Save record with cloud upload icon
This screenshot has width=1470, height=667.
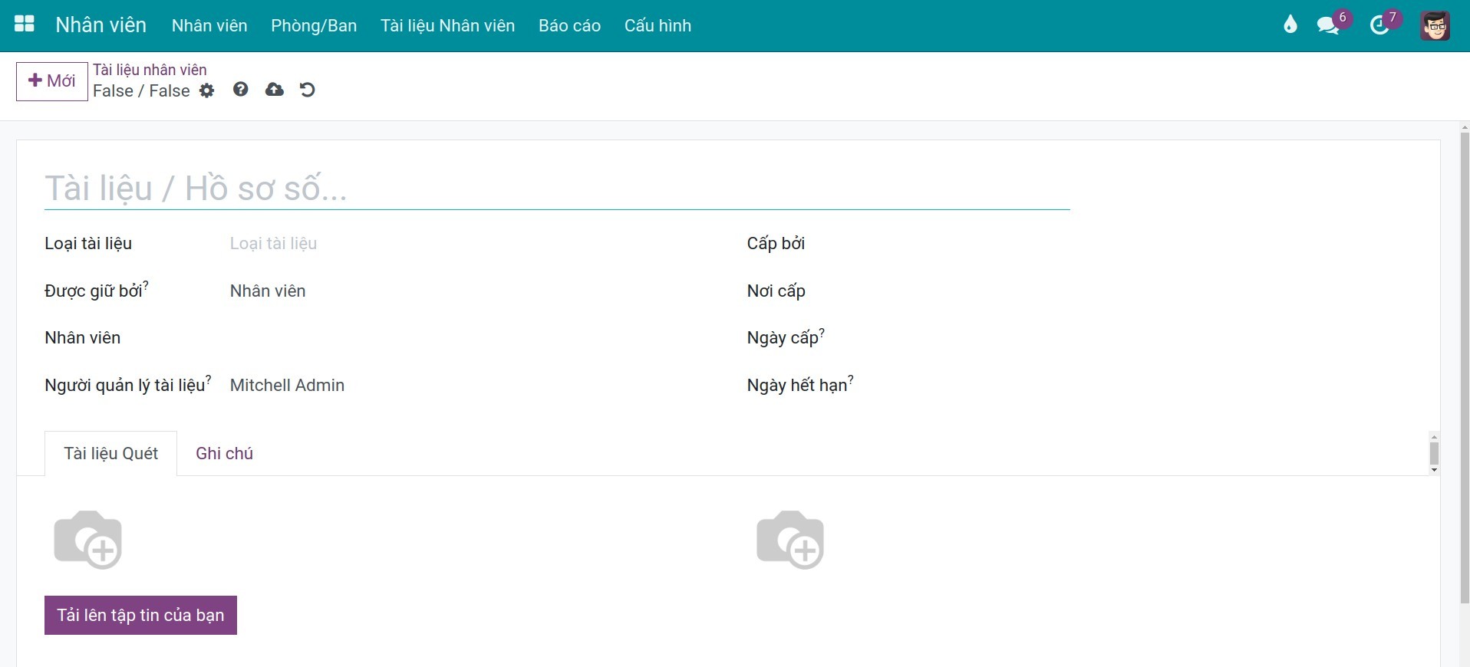[x=275, y=90]
